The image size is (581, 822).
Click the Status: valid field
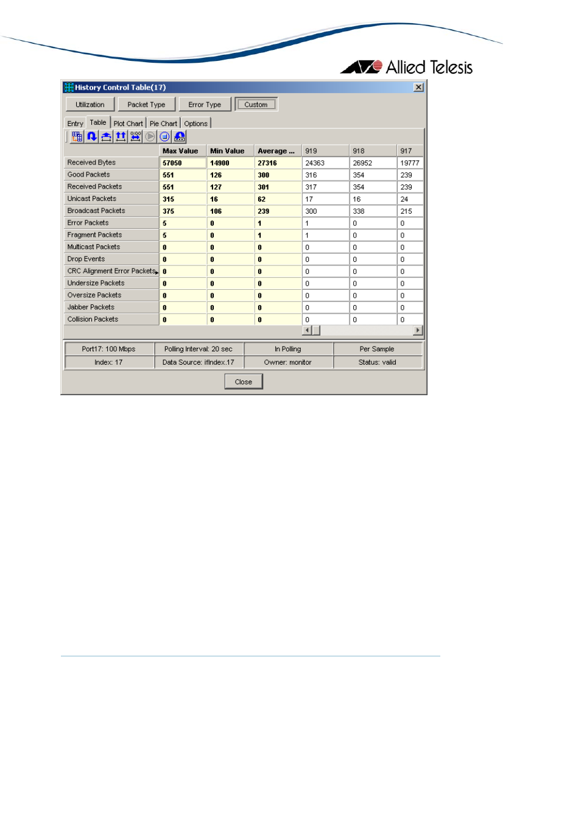click(x=378, y=362)
